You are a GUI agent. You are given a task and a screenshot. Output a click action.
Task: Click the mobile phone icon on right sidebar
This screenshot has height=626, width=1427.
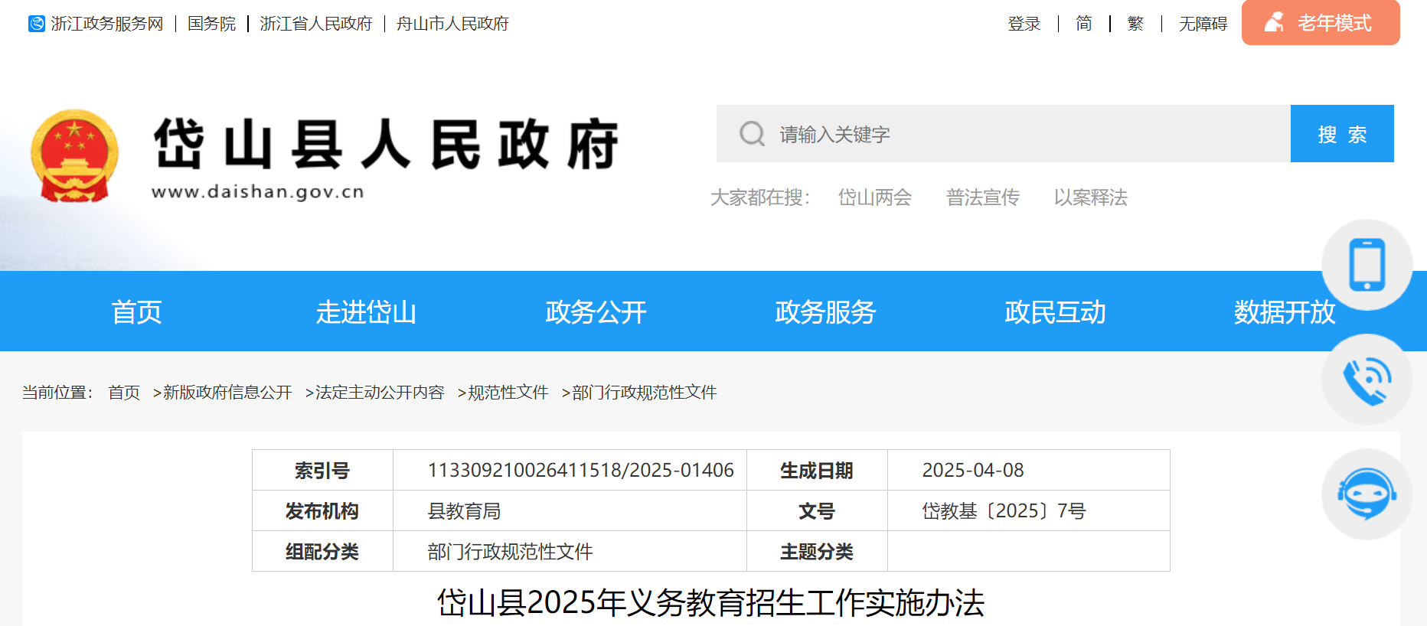click(x=1367, y=265)
